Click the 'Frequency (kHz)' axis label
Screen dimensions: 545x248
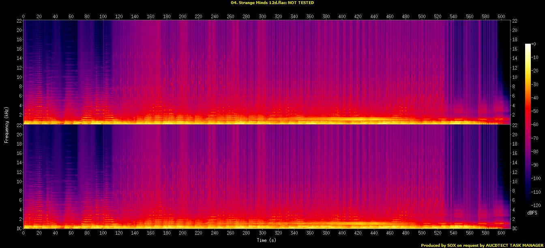tap(6, 124)
